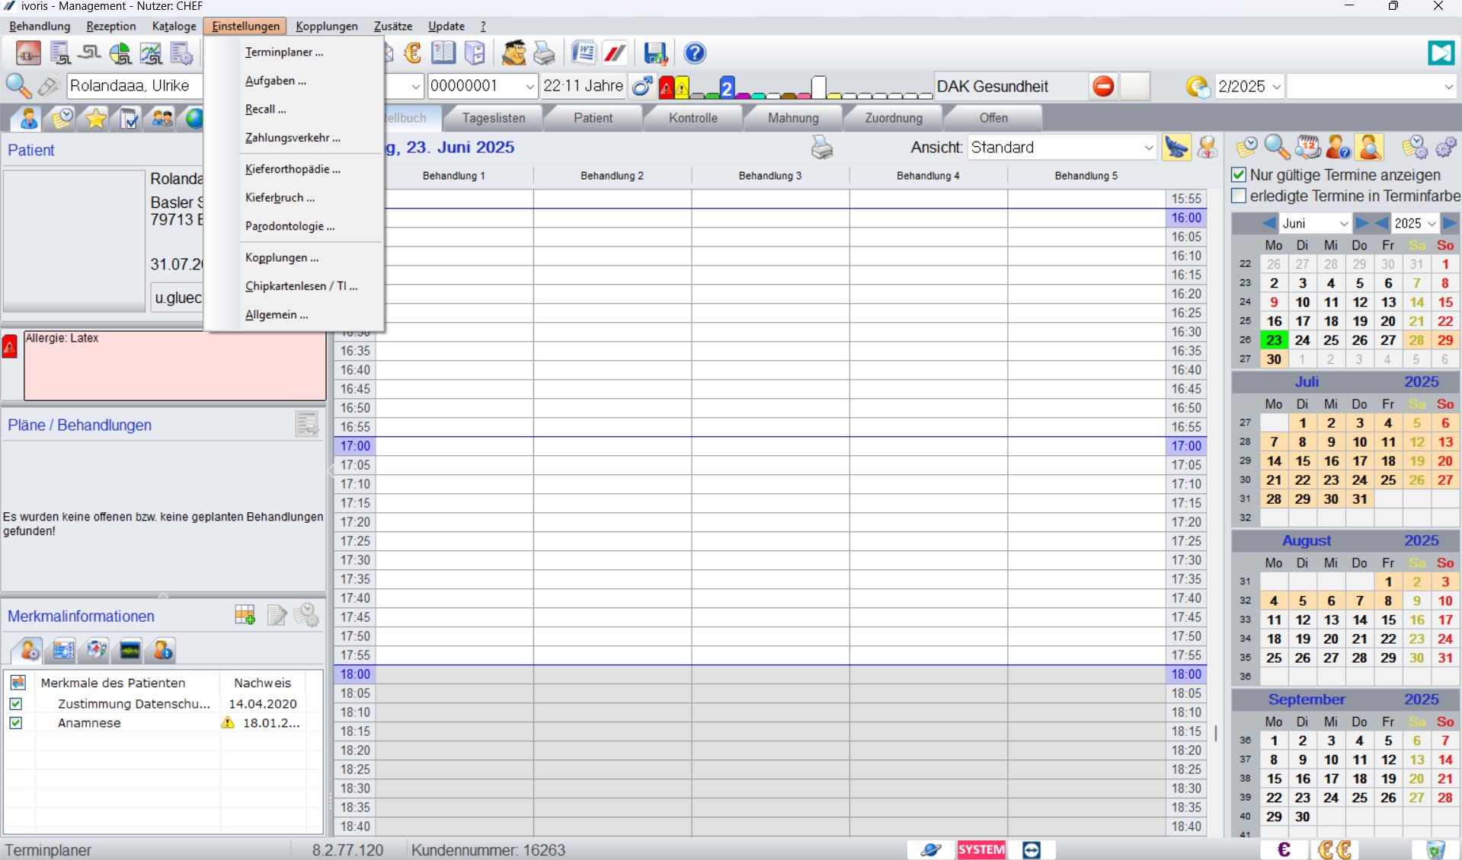Image resolution: width=1462 pixels, height=860 pixels.
Task: Click the filing cabinet archive icon
Action: click(474, 53)
